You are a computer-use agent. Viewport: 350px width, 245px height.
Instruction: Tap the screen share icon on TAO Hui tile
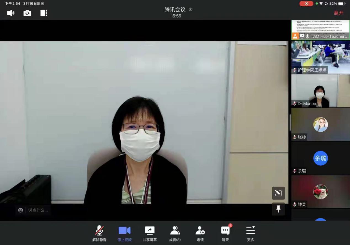(302, 36)
